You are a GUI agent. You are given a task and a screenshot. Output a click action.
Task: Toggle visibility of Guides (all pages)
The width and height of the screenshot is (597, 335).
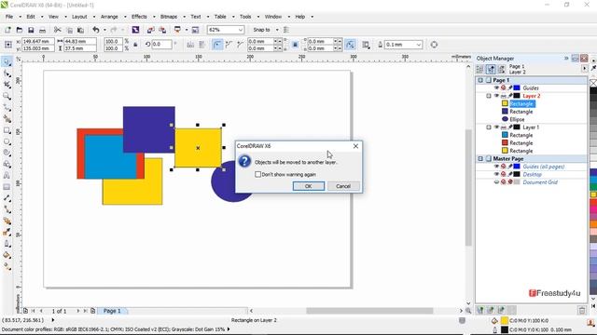[x=496, y=167]
